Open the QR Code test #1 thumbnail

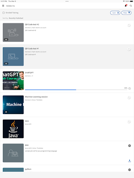tap(13, 57)
